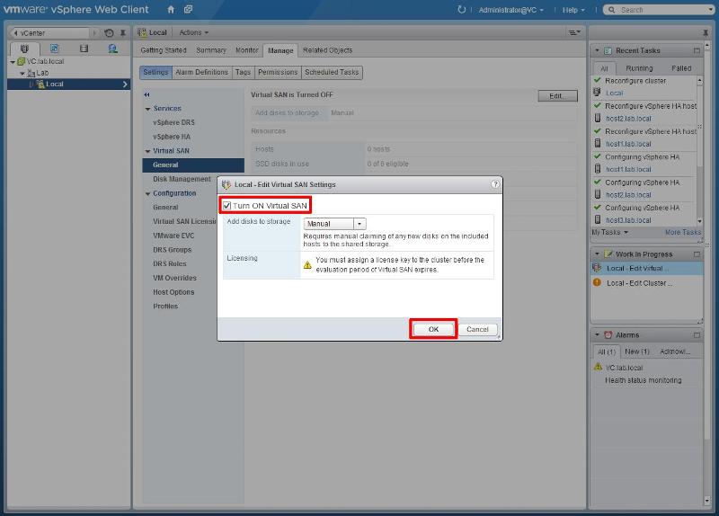Open the Tags sub-tab

click(x=243, y=72)
